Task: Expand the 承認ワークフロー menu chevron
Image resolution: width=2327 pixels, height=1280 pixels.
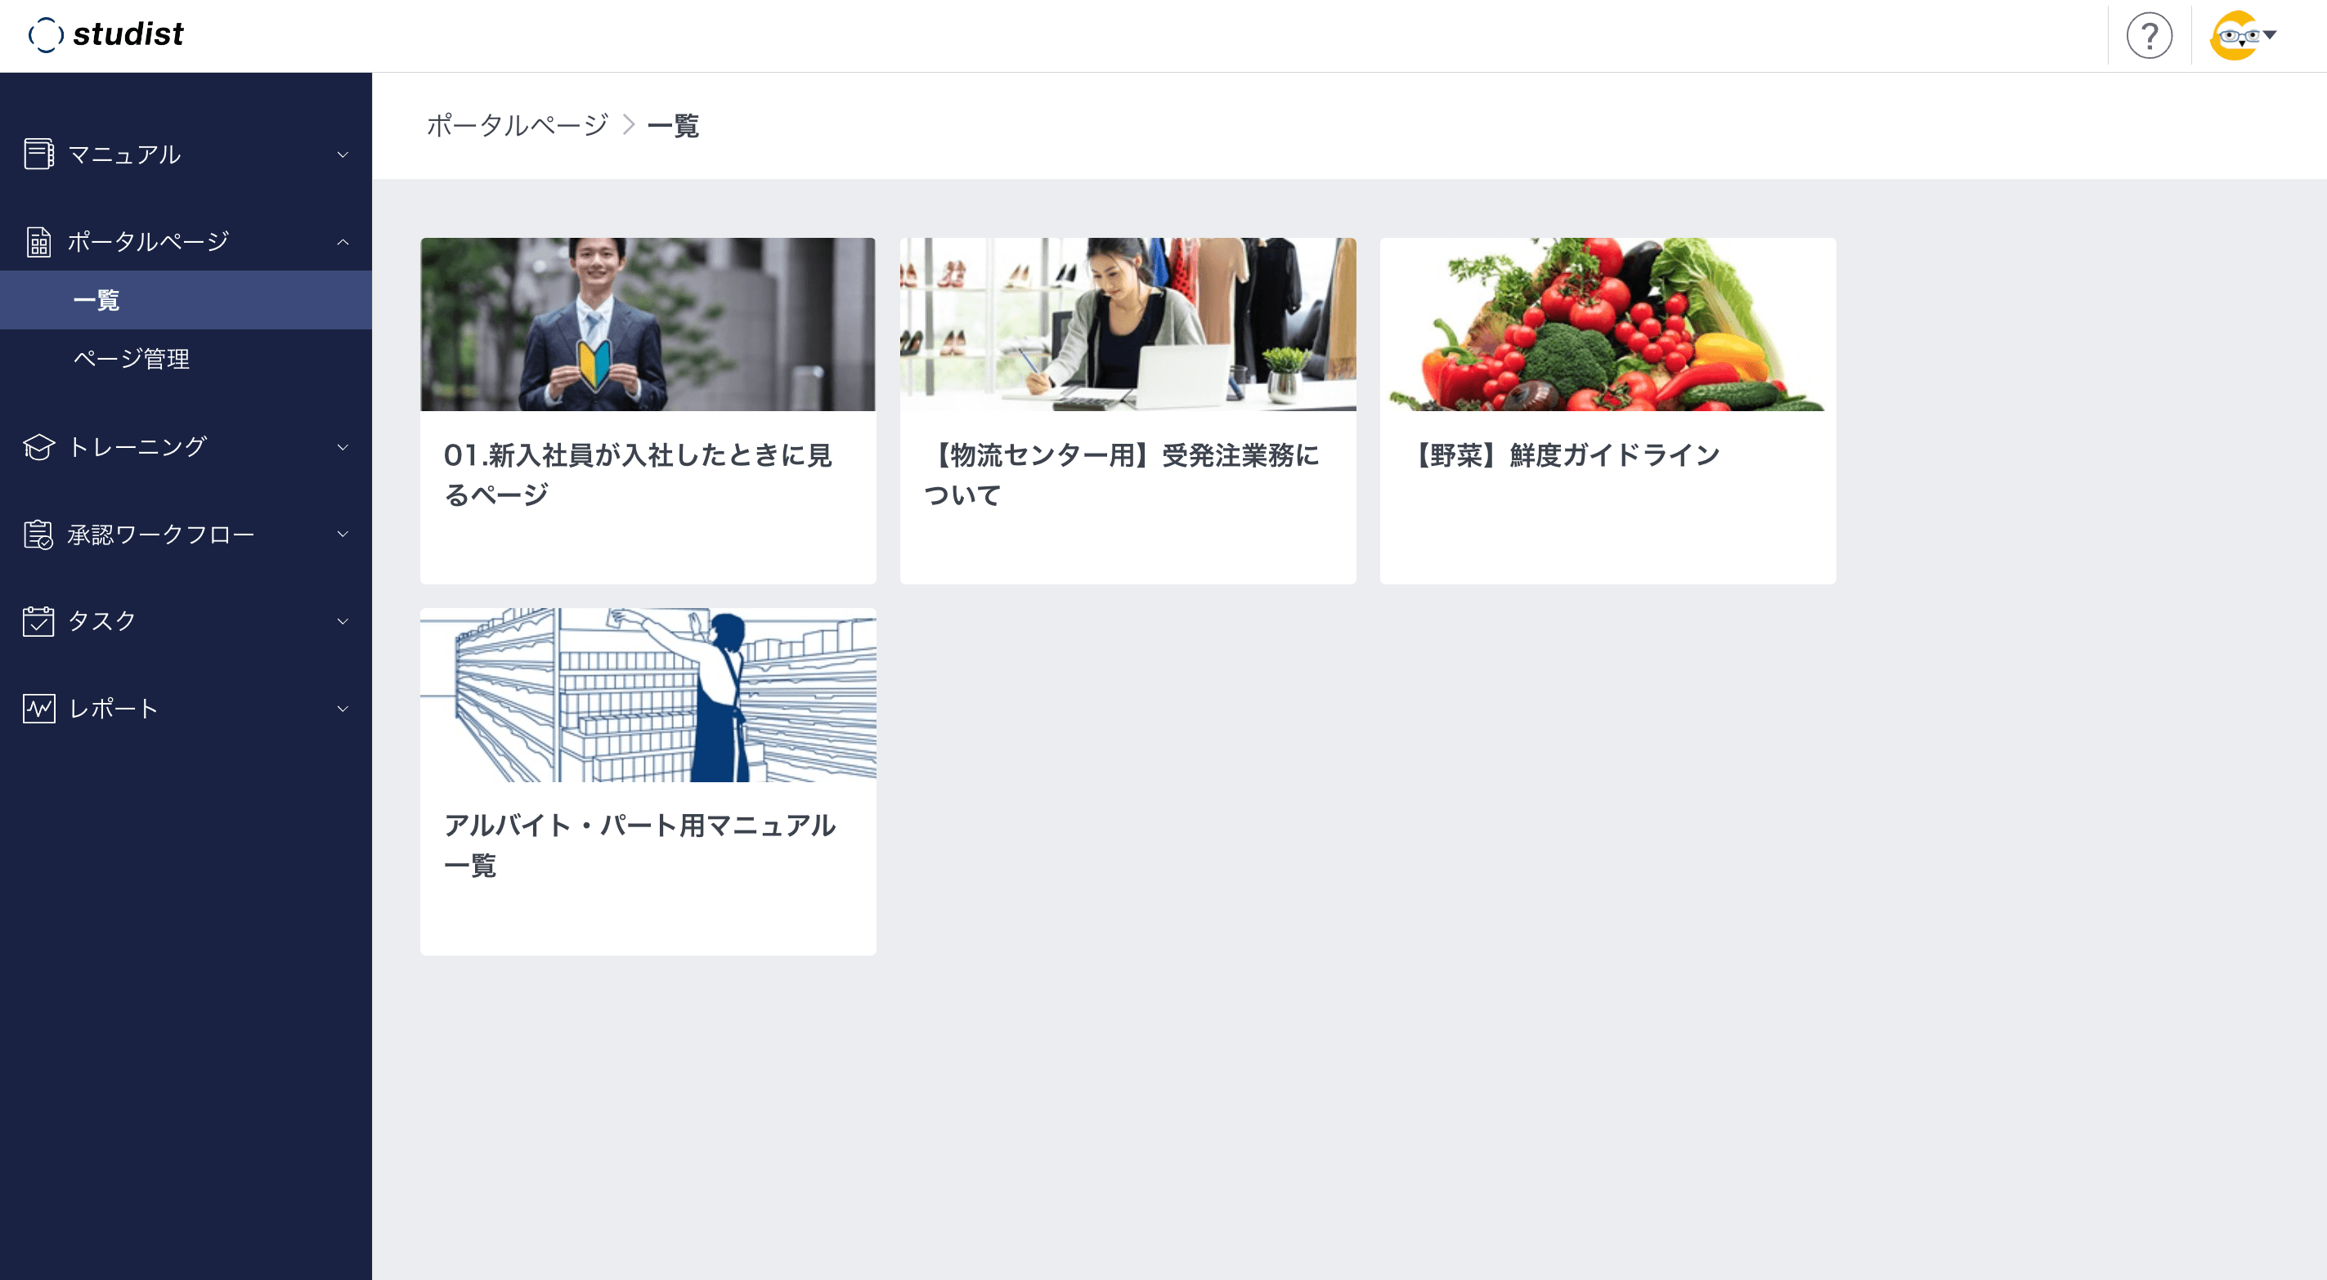Action: pos(343,534)
